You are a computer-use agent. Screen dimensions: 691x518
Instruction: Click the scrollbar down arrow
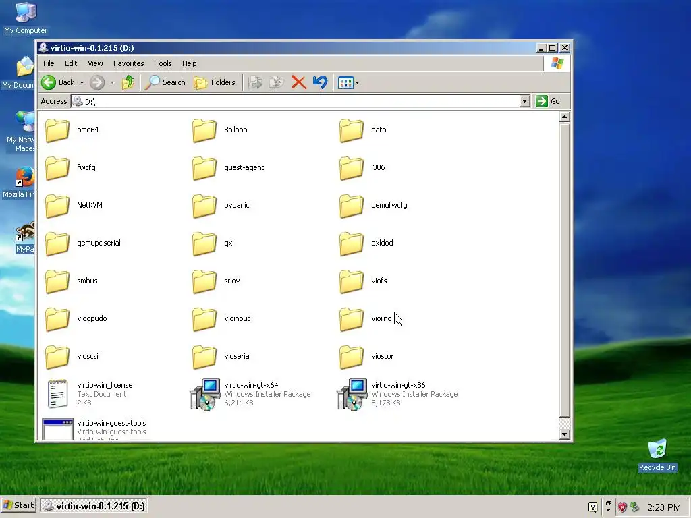[x=565, y=434]
